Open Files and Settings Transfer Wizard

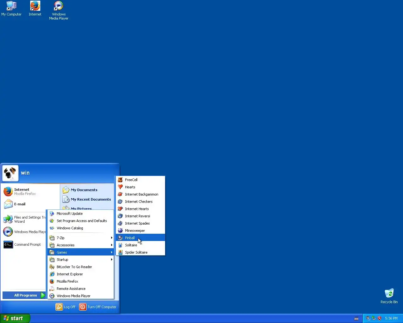[x=25, y=219]
